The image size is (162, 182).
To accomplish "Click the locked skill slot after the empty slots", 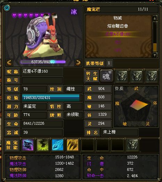I will tap(132, 145).
